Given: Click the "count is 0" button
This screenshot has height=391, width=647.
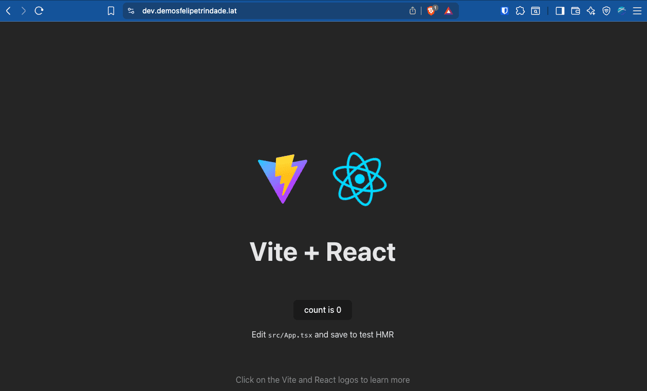Looking at the screenshot, I should coord(323,310).
